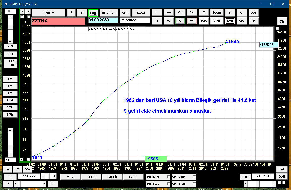Select the horizontal line drawing tool
The height and width of the screenshot is (190, 291).
click(168, 13)
